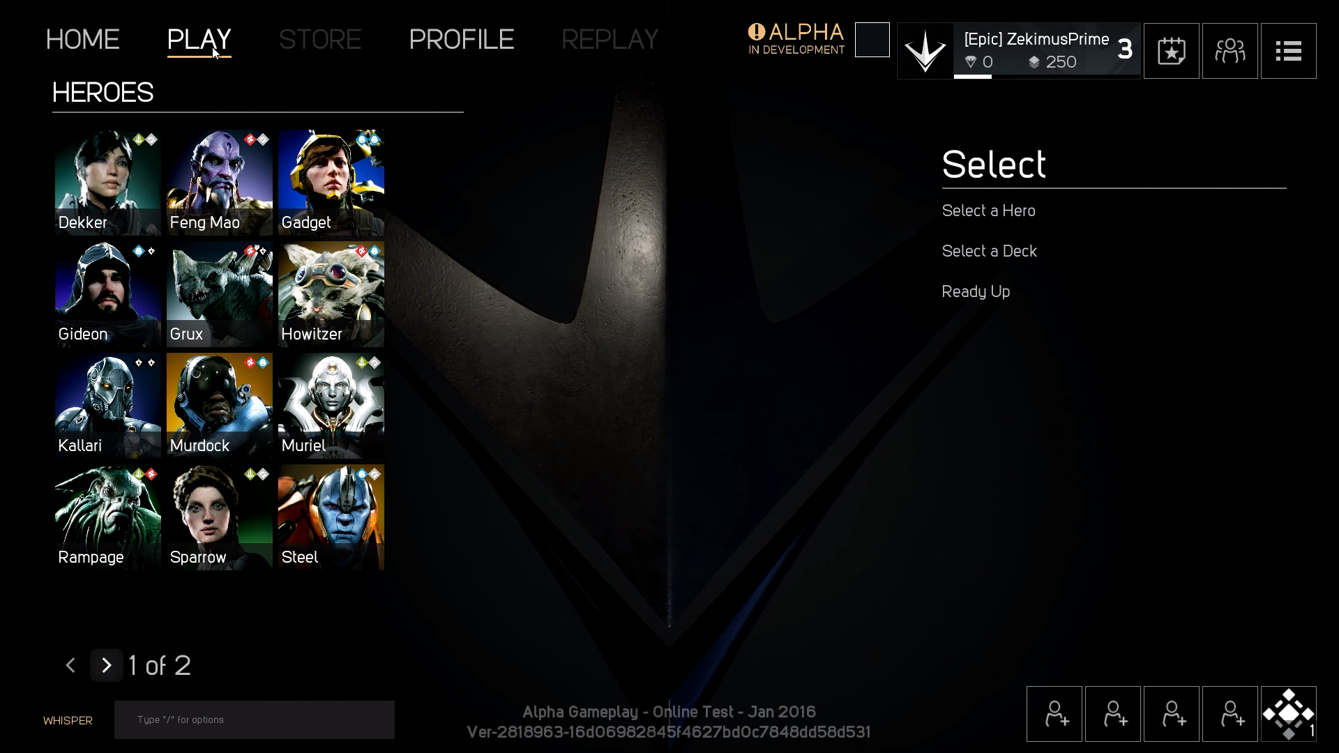1339x753 pixels.
Task: Click the friends/social icon in top bar
Action: click(x=1230, y=50)
